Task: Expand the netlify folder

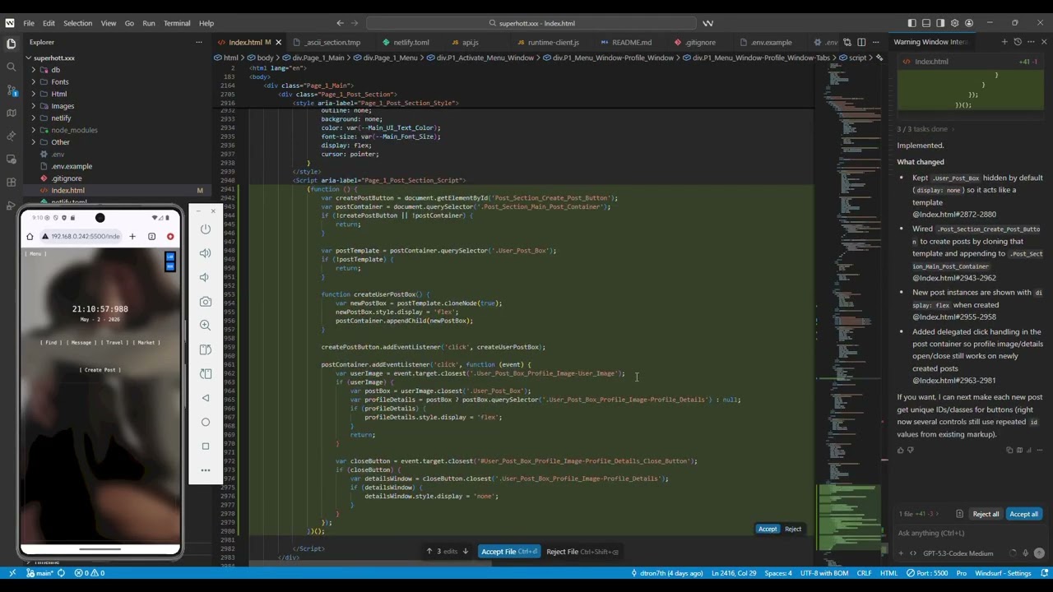Action: point(61,118)
